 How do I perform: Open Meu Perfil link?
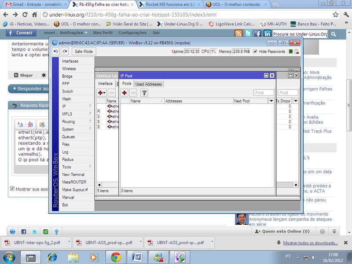(x=103, y=33)
